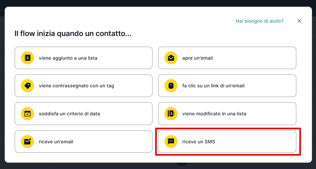The image size is (316, 169).
Task: Click the address book icon for list addition
Action: (27, 58)
